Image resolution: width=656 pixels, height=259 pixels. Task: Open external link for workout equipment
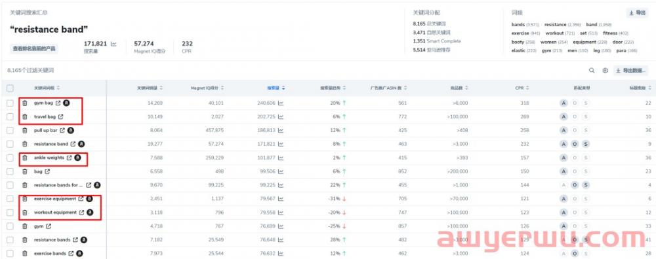click(x=81, y=213)
